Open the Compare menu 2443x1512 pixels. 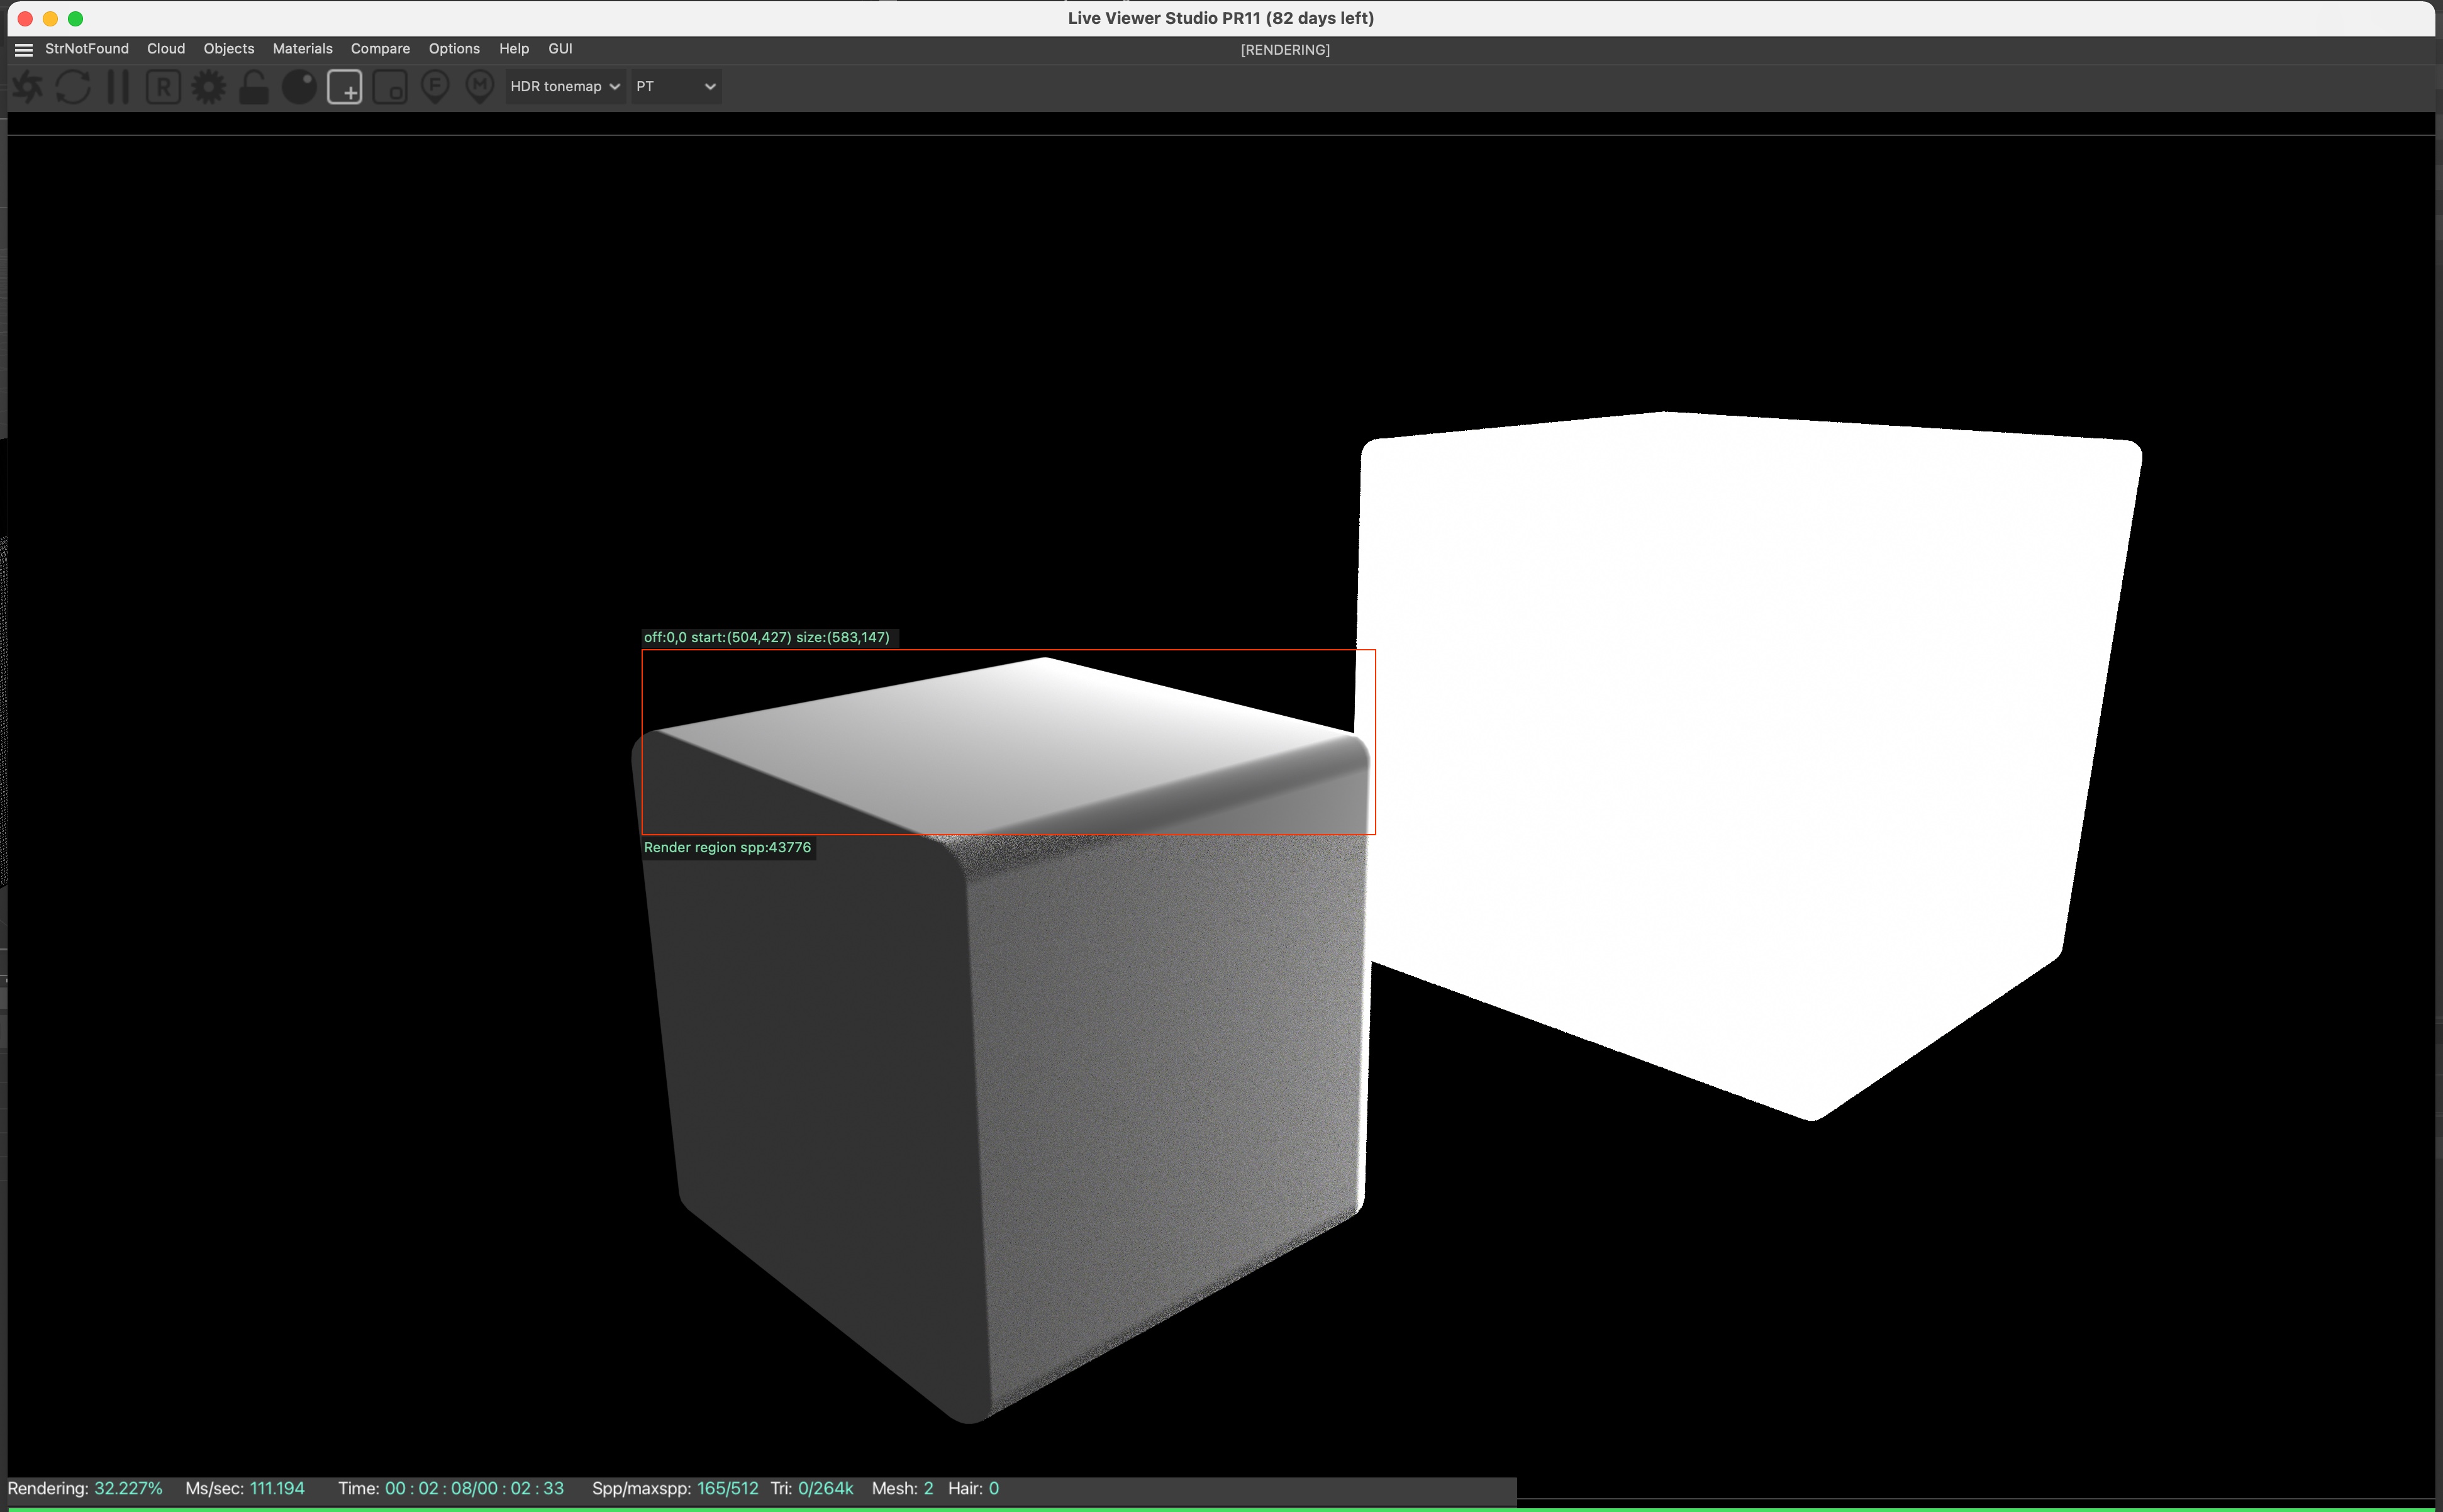pyautogui.click(x=380, y=49)
